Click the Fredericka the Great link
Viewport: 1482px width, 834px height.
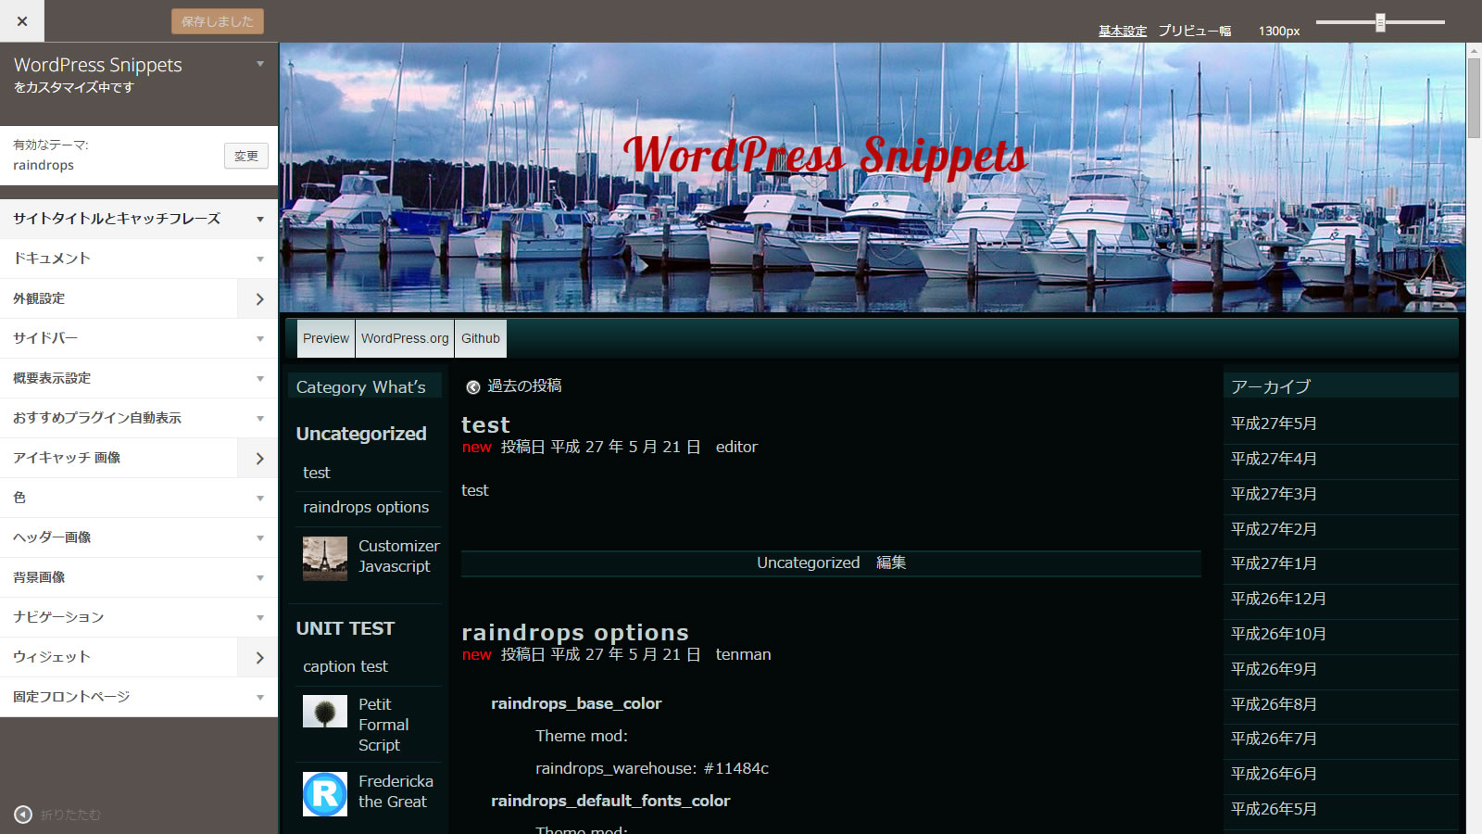[396, 791]
